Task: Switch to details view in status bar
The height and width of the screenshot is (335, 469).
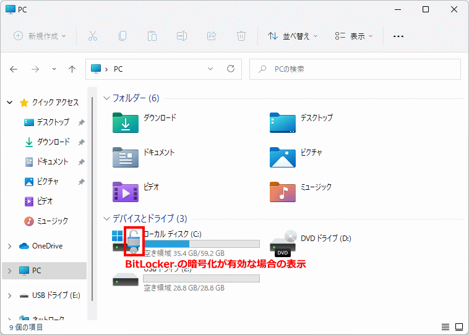Action: 445,326
